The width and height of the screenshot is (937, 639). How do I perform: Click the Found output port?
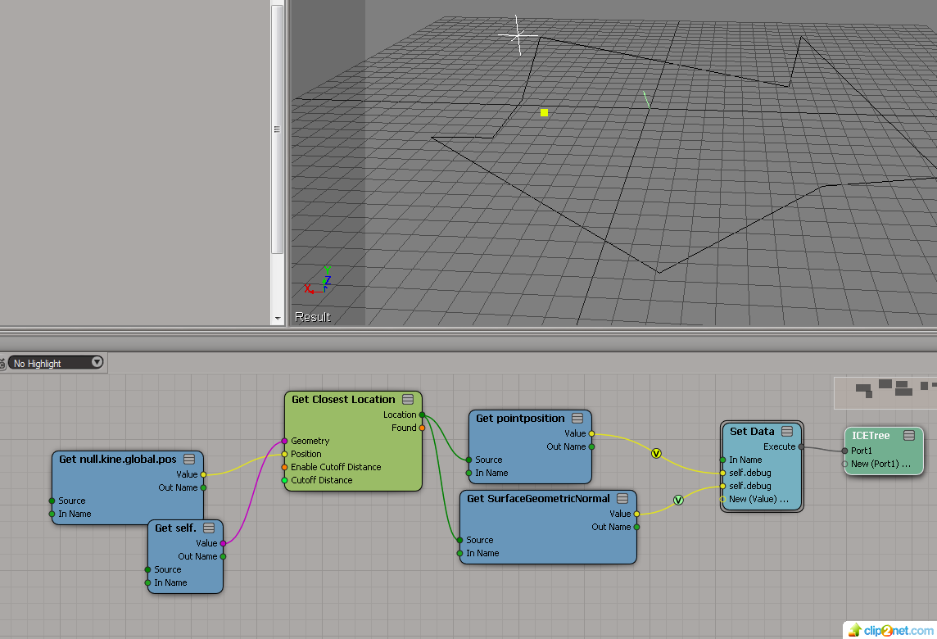click(x=422, y=428)
